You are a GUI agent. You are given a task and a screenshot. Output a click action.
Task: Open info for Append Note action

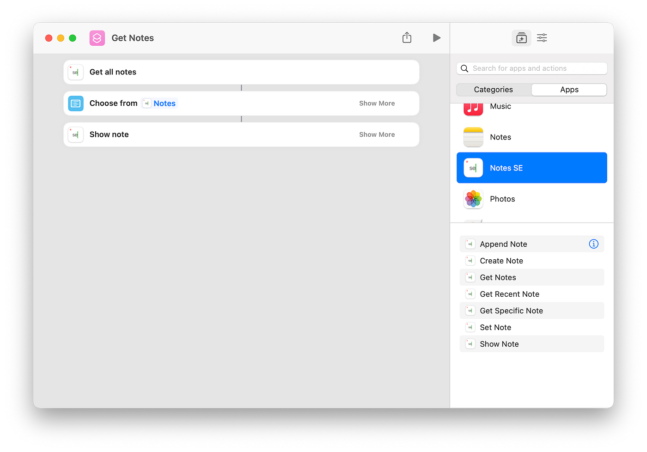pyautogui.click(x=594, y=244)
